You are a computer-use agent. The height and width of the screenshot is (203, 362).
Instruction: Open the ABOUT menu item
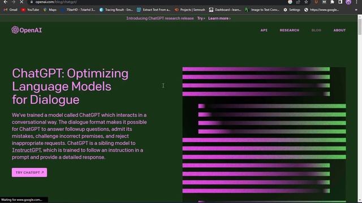[x=339, y=30]
